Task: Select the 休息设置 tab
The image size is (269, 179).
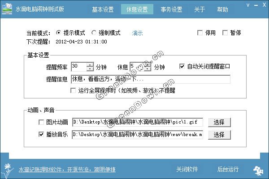Action: tap(137, 9)
